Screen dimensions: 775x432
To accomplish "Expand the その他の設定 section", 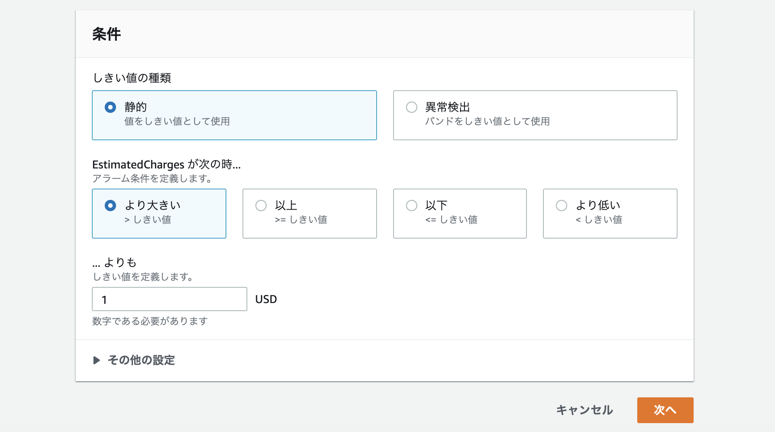I will pos(141,361).
